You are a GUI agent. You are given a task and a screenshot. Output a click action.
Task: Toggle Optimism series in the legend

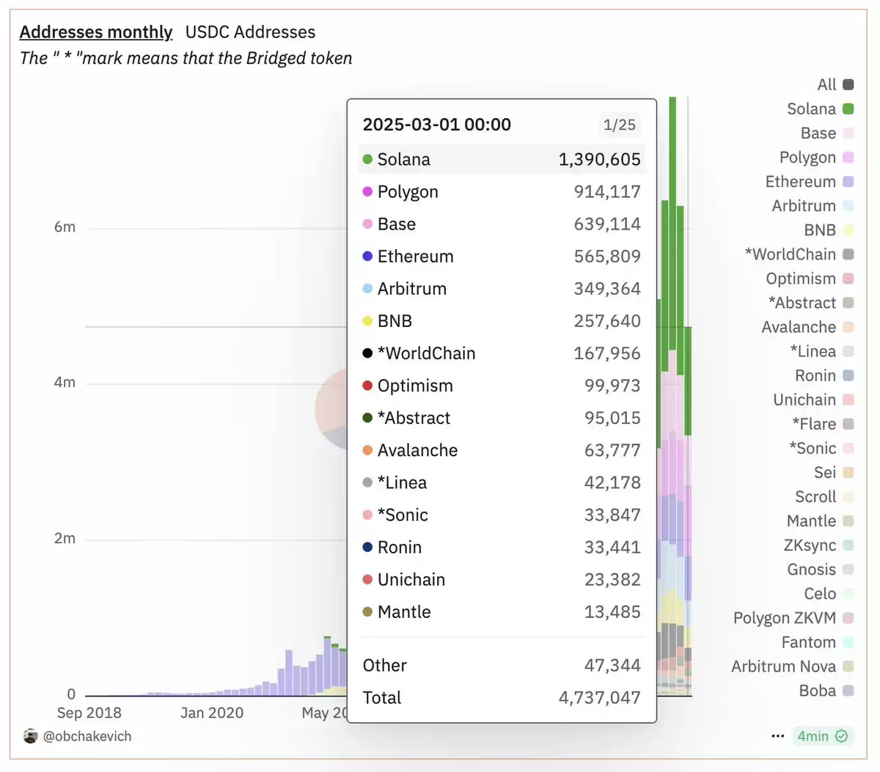coord(810,278)
